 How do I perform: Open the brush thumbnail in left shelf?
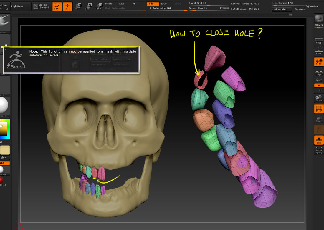pos(5,23)
